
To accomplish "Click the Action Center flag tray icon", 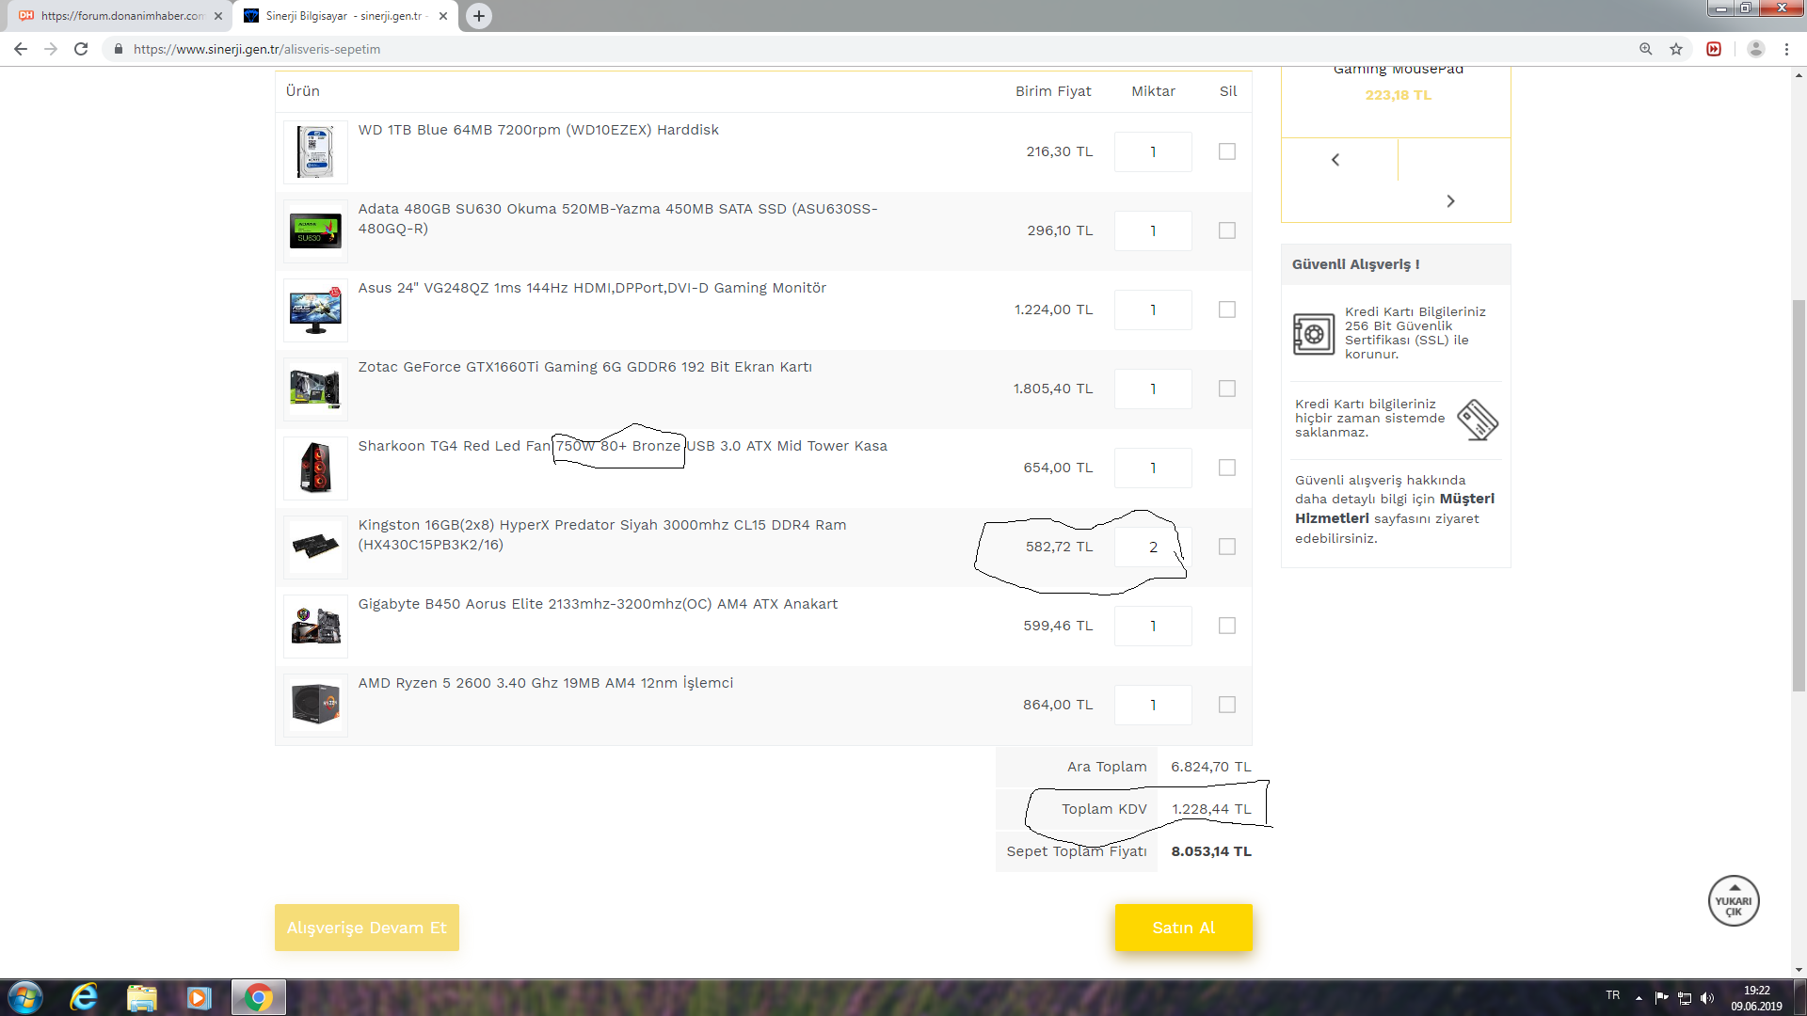I will 1661,998.
